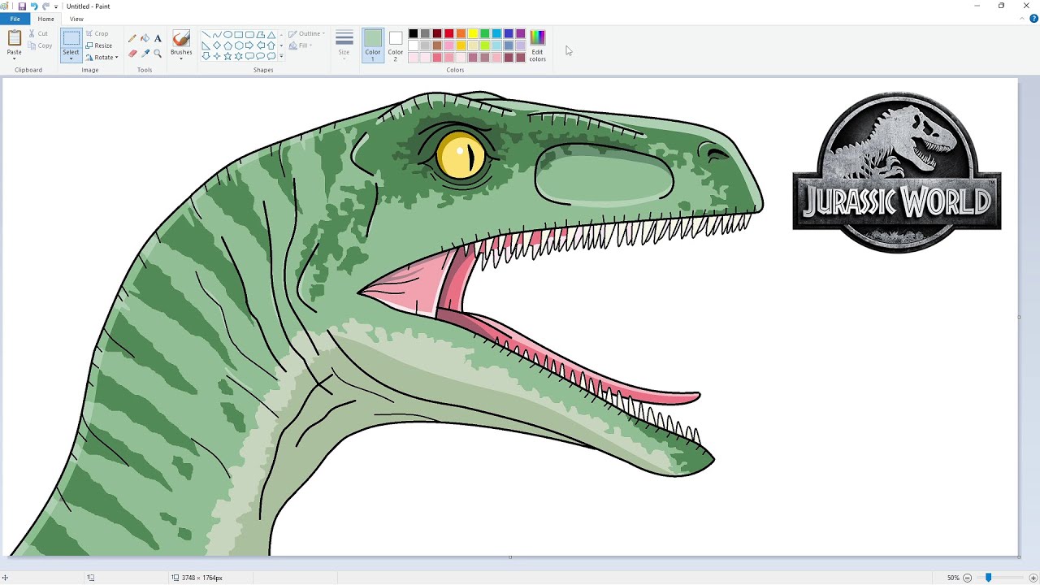Image resolution: width=1040 pixels, height=585 pixels.
Task: Select the Text tool
Action: pos(158,38)
